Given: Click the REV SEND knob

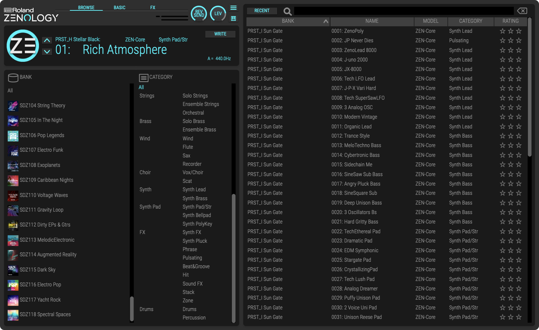Looking at the screenshot, I should click(199, 14).
